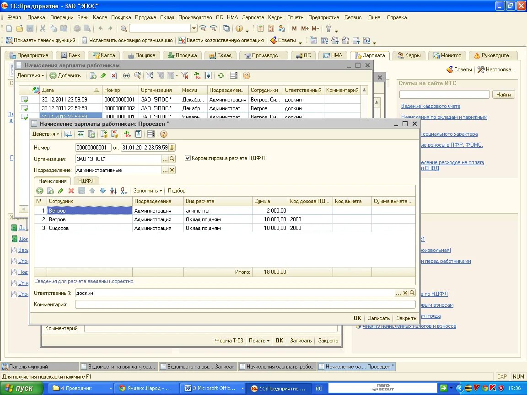Open the calendar picker beside the date field
The image size is (527, 395).
coord(172,148)
